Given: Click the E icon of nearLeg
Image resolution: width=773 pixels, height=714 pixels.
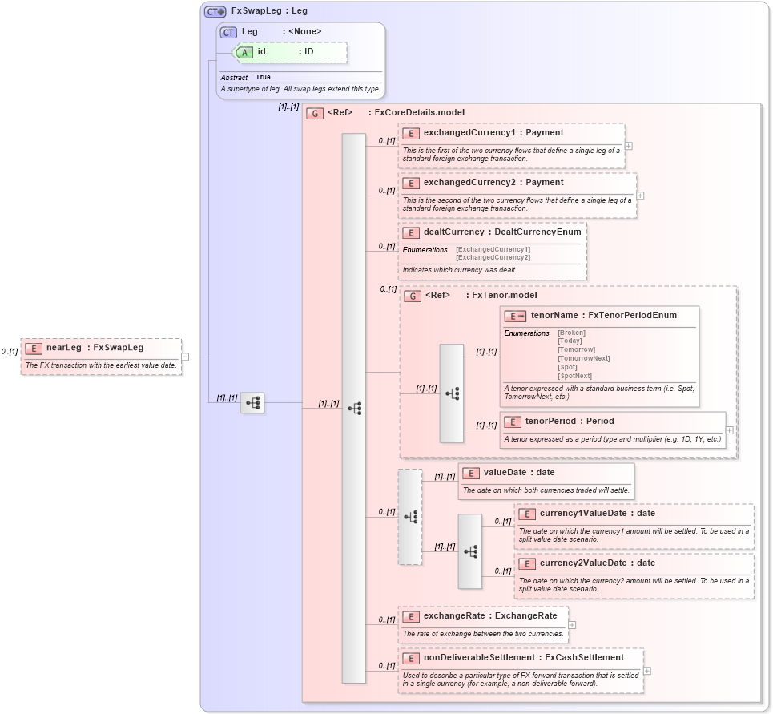Looking at the screenshot, I should tap(34, 348).
